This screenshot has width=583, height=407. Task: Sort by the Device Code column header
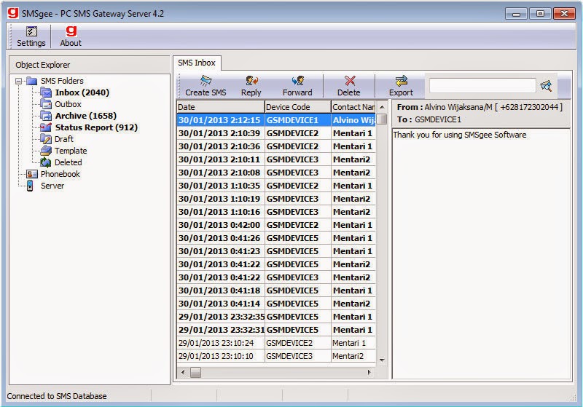[298, 107]
